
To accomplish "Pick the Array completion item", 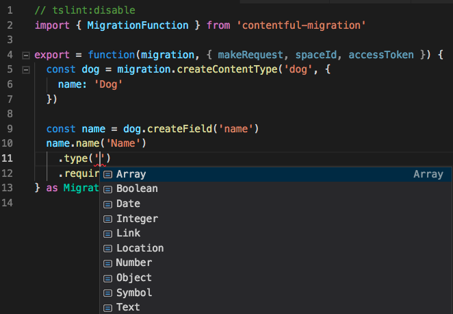I will [x=131, y=174].
